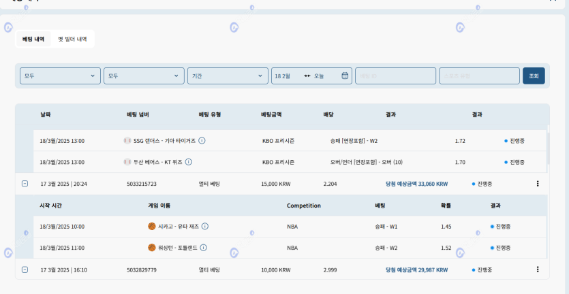This screenshot has height=294, width=569.
Task: Click basketball icon next to 시카고 - 유타 재즈
Action: click(152, 226)
